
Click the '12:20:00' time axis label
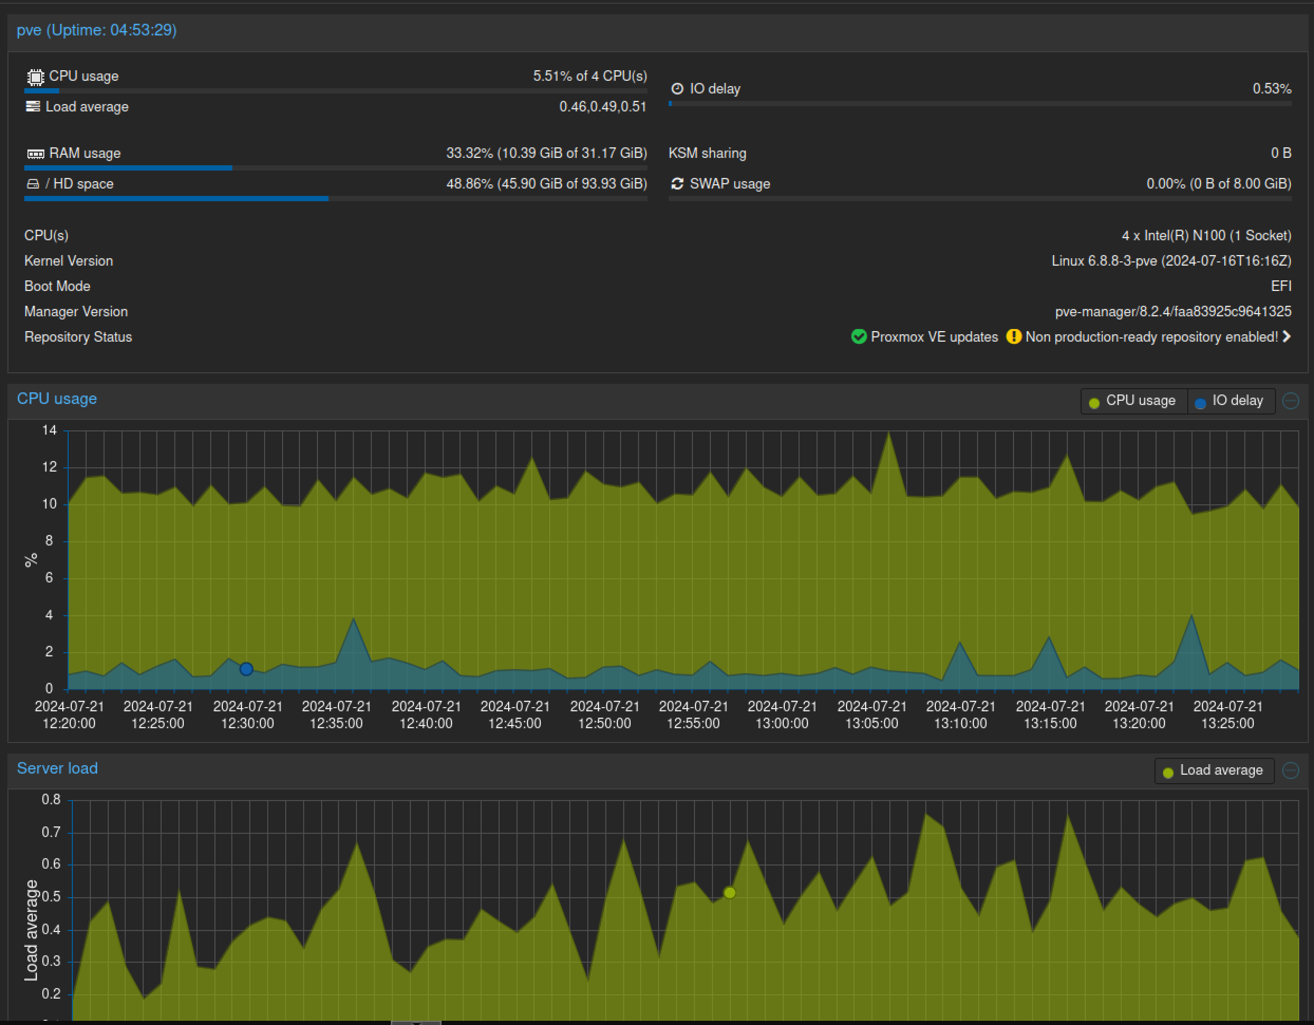click(x=69, y=723)
